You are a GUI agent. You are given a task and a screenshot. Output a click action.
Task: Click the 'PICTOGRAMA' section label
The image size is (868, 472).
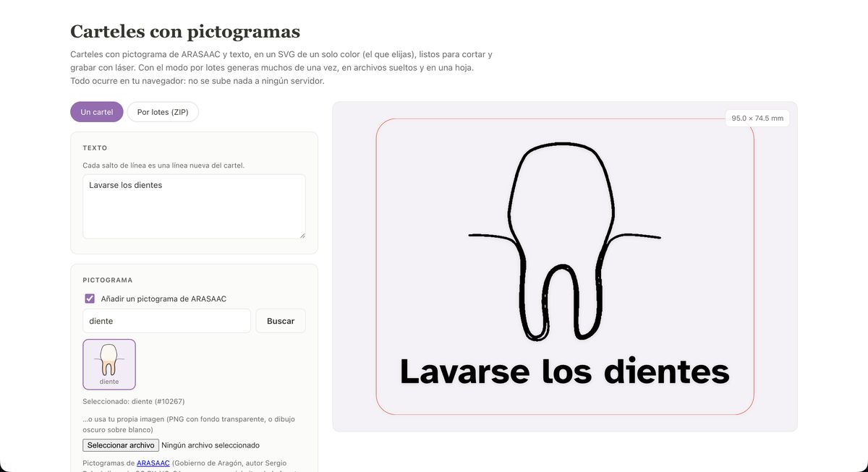click(x=108, y=280)
